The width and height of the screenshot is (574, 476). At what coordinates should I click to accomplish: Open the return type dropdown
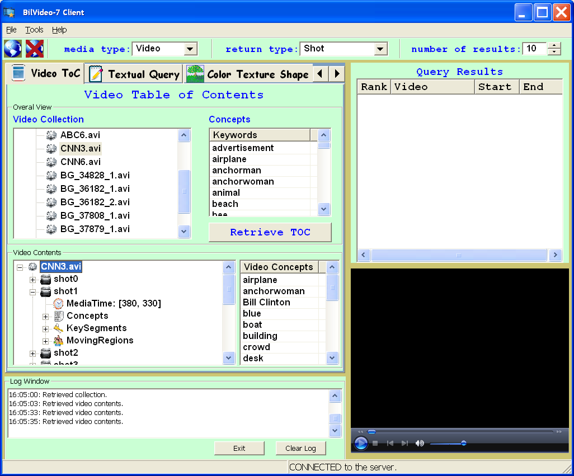(380, 49)
